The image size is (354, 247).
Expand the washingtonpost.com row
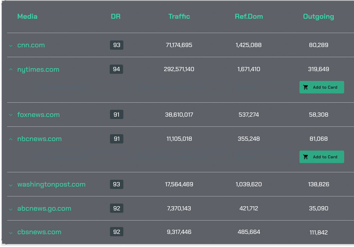pyautogui.click(x=11, y=185)
